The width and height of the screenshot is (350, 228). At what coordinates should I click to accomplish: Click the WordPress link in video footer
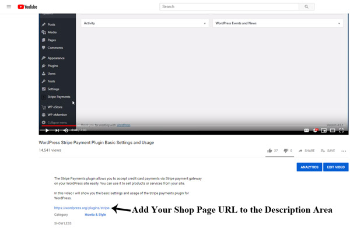click(123, 125)
